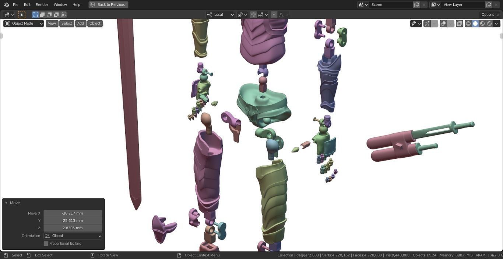Click the Object Context Menu mouse icon
This screenshot has height=259, width=503.
[x=179, y=255]
